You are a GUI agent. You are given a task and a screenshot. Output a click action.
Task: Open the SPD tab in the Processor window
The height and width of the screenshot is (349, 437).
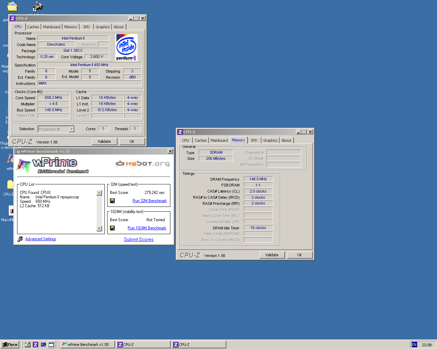tap(86, 27)
